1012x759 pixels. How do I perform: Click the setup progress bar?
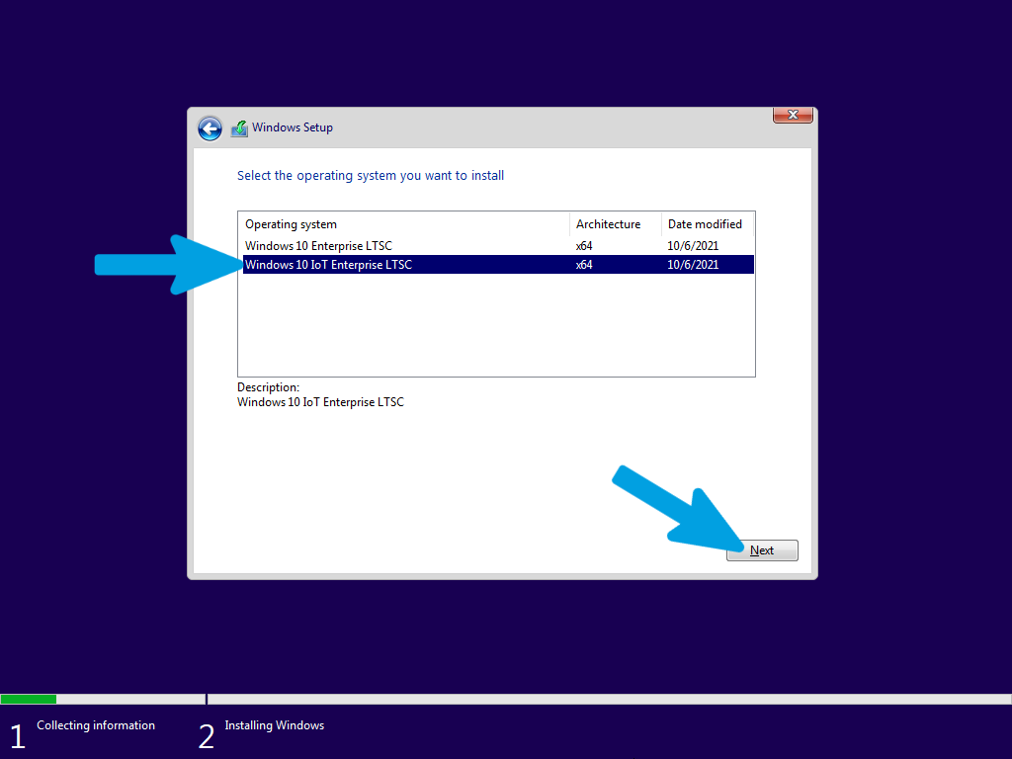pos(506,699)
